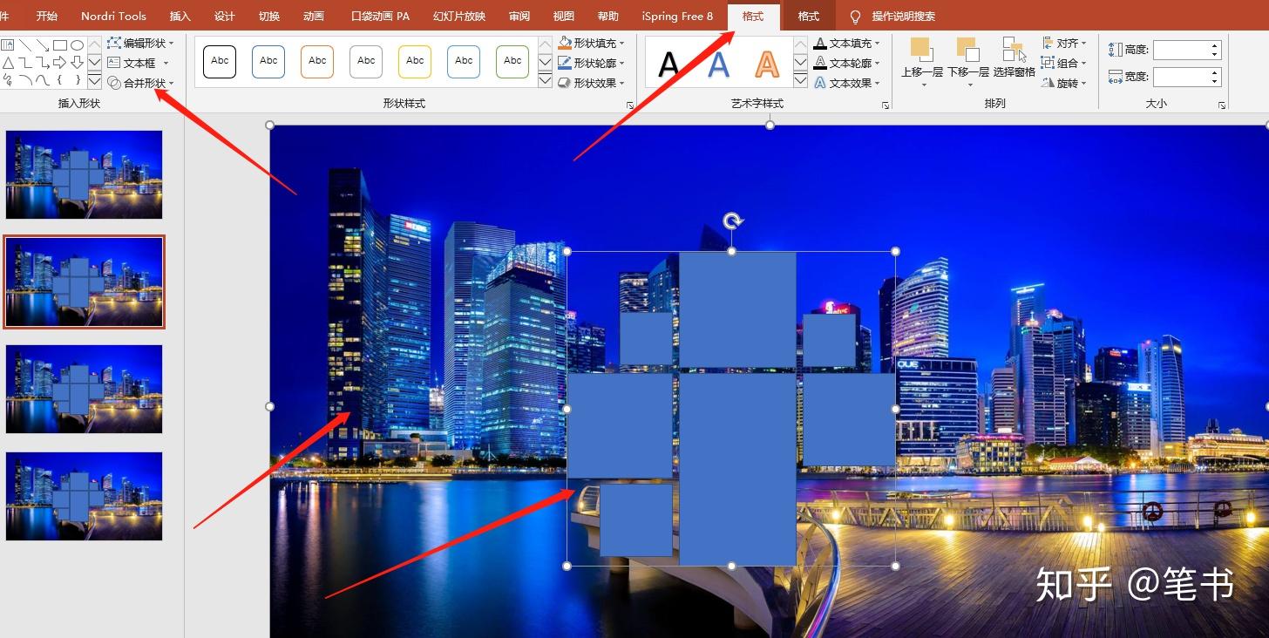1269x638 pixels.
Task: Switch to the 幻灯片放映 tab
Action: pyautogui.click(x=459, y=17)
